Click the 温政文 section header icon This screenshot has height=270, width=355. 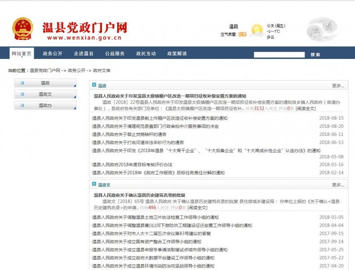(94, 184)
